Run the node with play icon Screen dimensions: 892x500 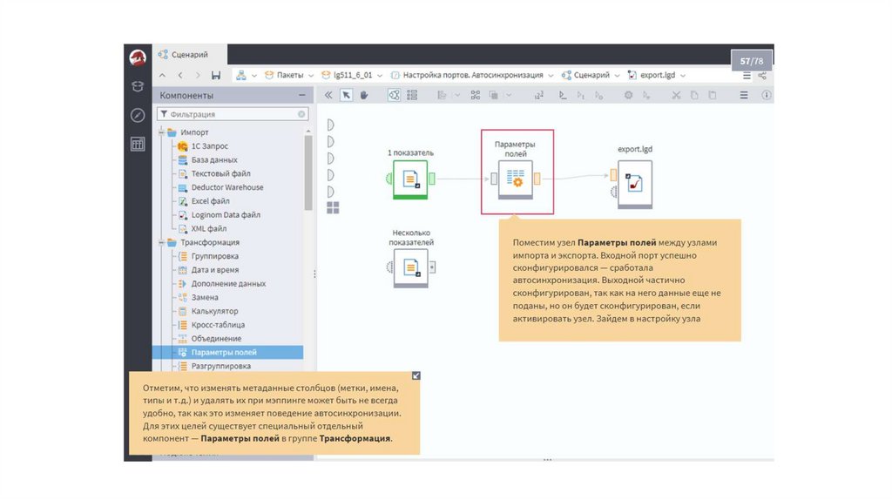562,95
